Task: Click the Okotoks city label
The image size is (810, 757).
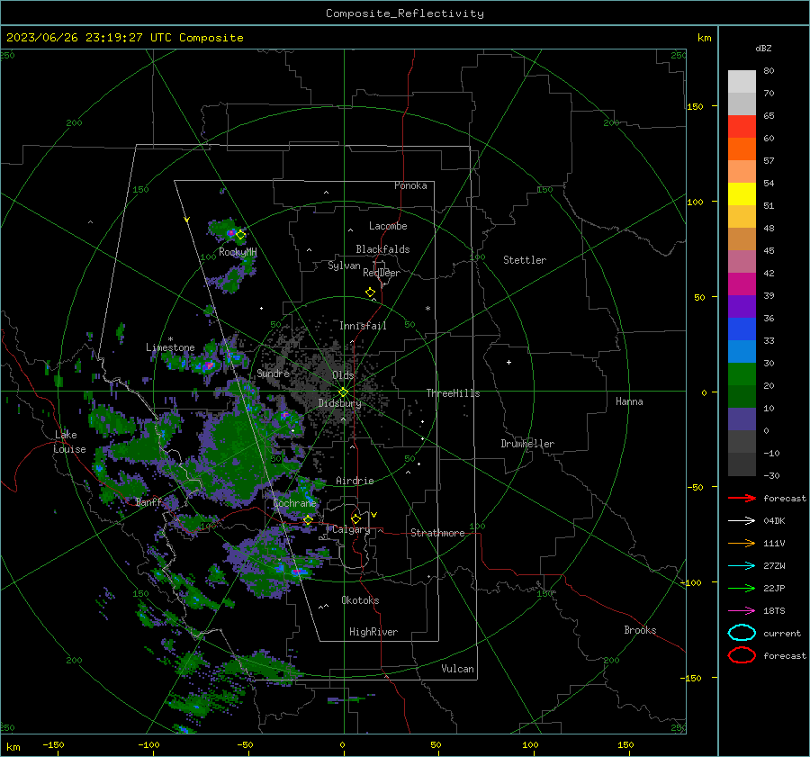Action: tap(361, 600)
